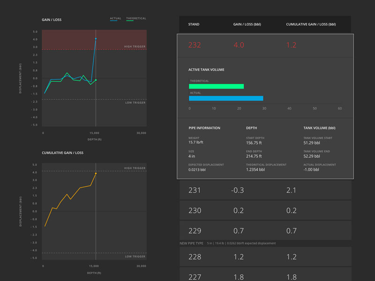Click the LOW TRIGGER dashed line

pos(94,100)
